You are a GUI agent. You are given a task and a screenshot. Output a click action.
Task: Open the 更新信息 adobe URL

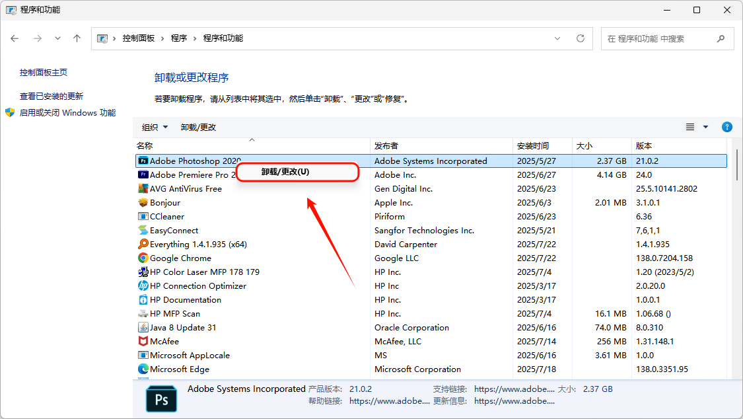[x=514, y=401]
